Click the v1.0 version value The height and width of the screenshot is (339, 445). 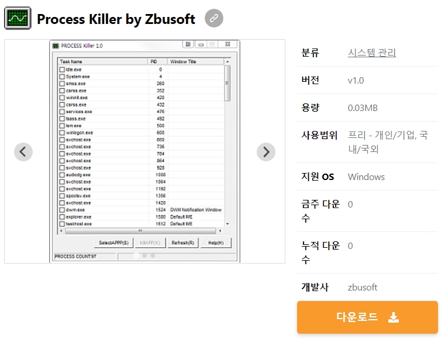pos(356,81)
